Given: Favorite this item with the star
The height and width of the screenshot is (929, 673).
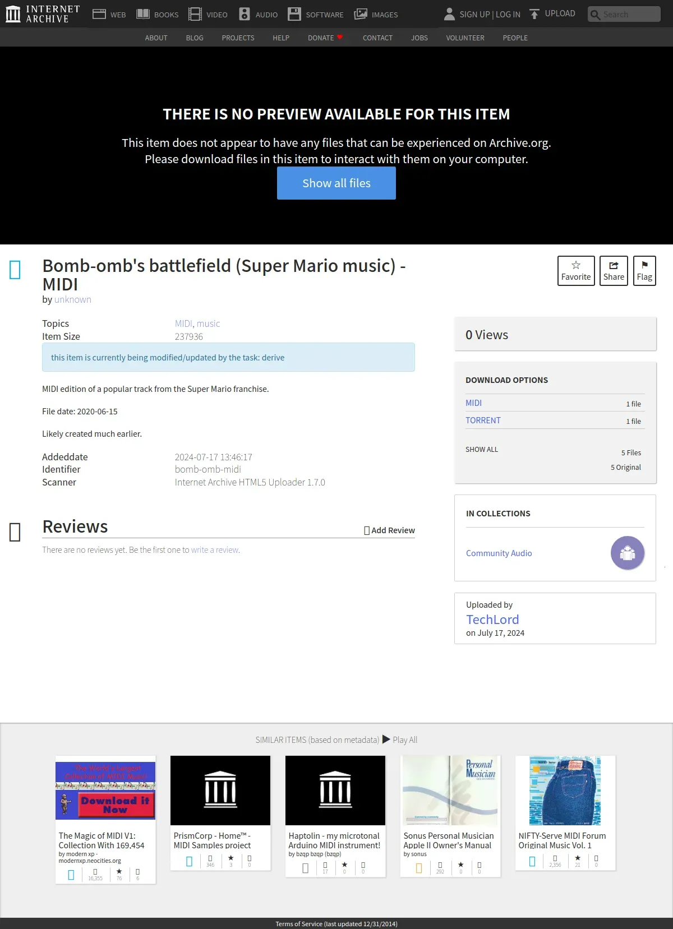Looking at the screenshot, I should [576, 271].
